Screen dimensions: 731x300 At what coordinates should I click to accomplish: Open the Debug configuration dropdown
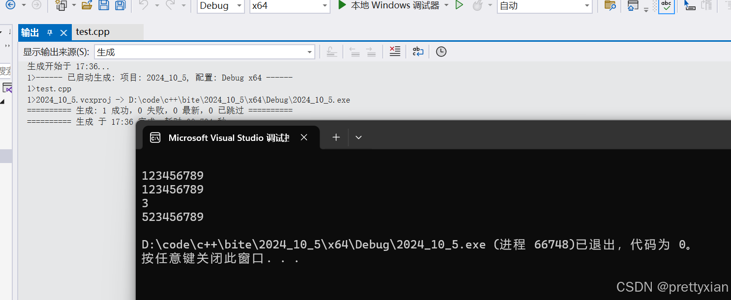click(220, 6)
